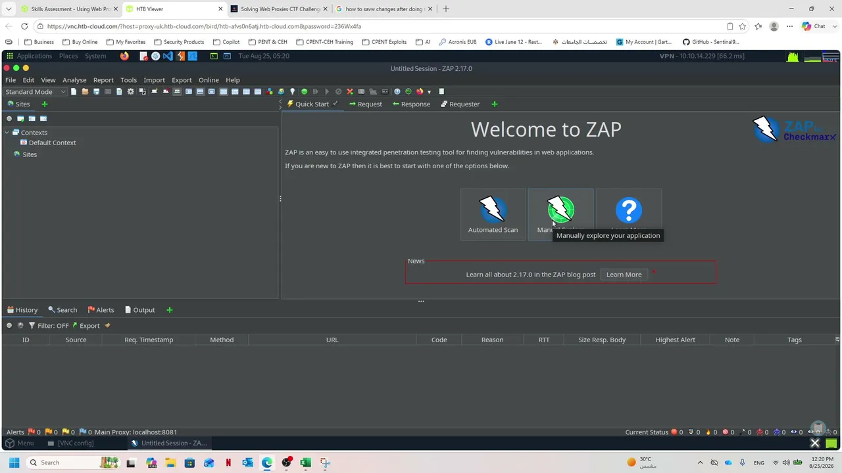Sort by the Highest Alert column header
This screenshot has height=473, width=842.
(675, 340)
